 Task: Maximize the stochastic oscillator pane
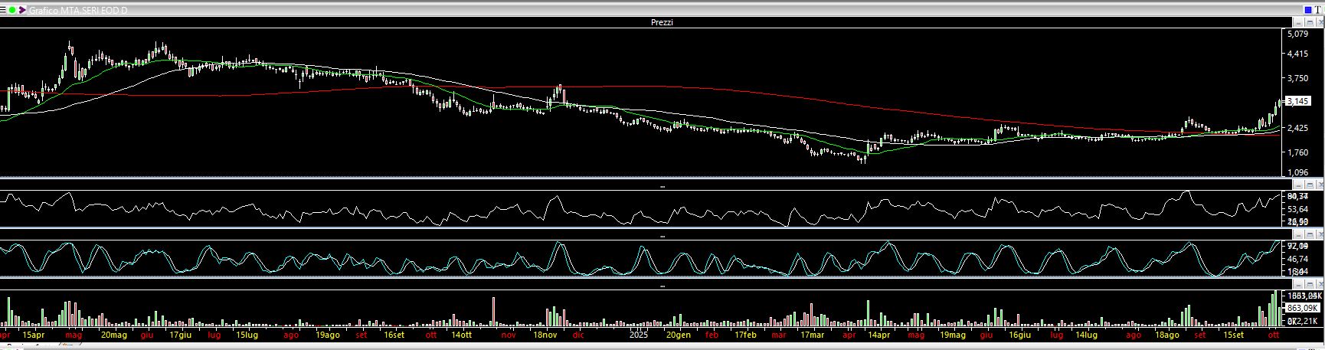pyautogui.click(x=1309, y=236)
